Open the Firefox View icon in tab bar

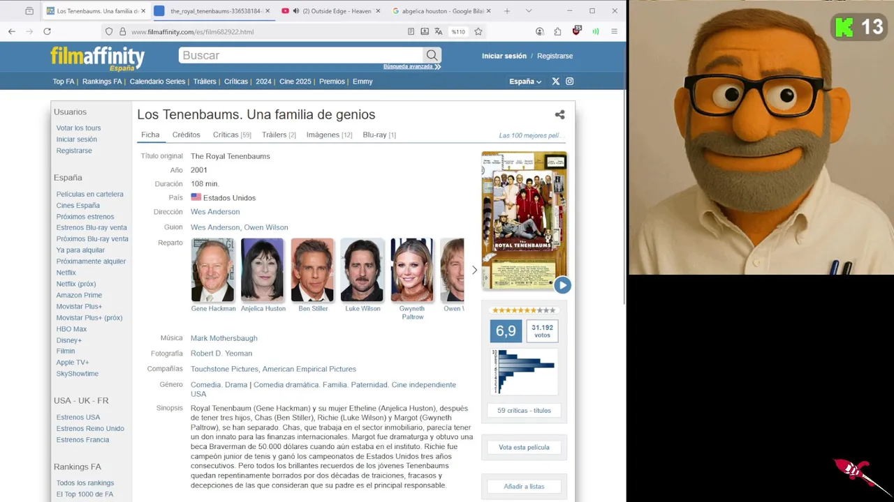coord(29,11)
